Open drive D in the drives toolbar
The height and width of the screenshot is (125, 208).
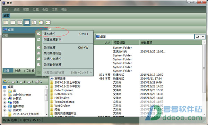tap(15, 82)
